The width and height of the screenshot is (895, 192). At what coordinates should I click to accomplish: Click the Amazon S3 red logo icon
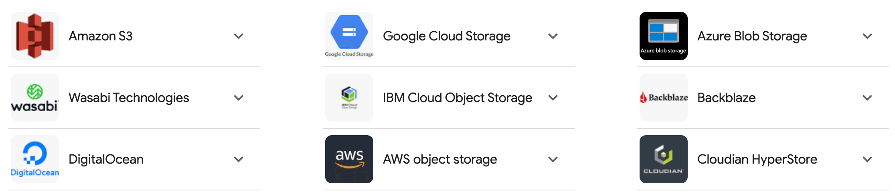pyautogui.click(x=35, y=36)
